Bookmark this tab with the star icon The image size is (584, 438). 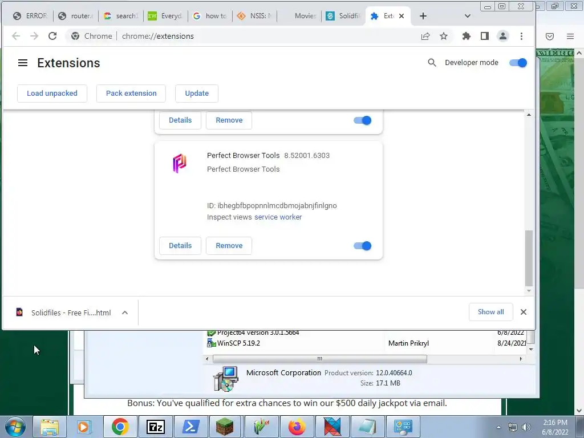(x=443, y=36)
